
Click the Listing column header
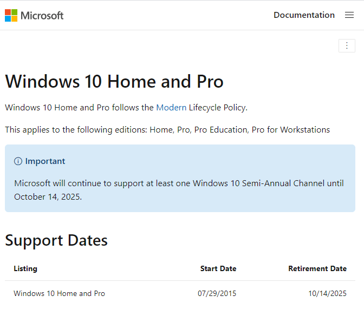[25, 268]
